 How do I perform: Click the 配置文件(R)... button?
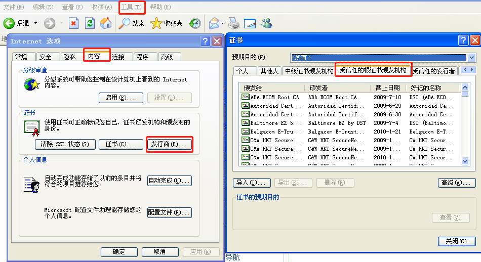(x=169, y=212)
